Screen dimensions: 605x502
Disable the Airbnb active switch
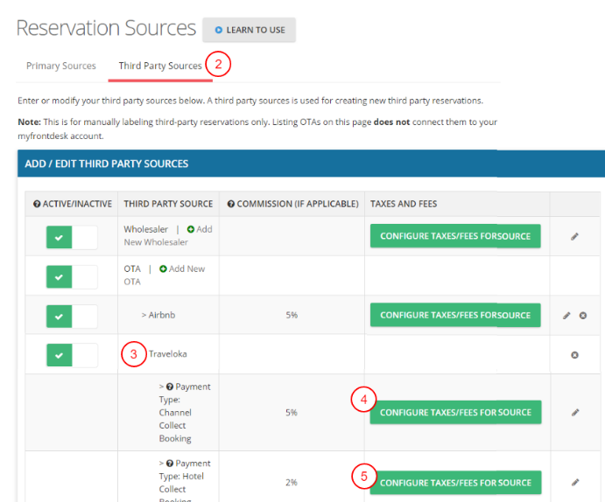click(72, 316)
